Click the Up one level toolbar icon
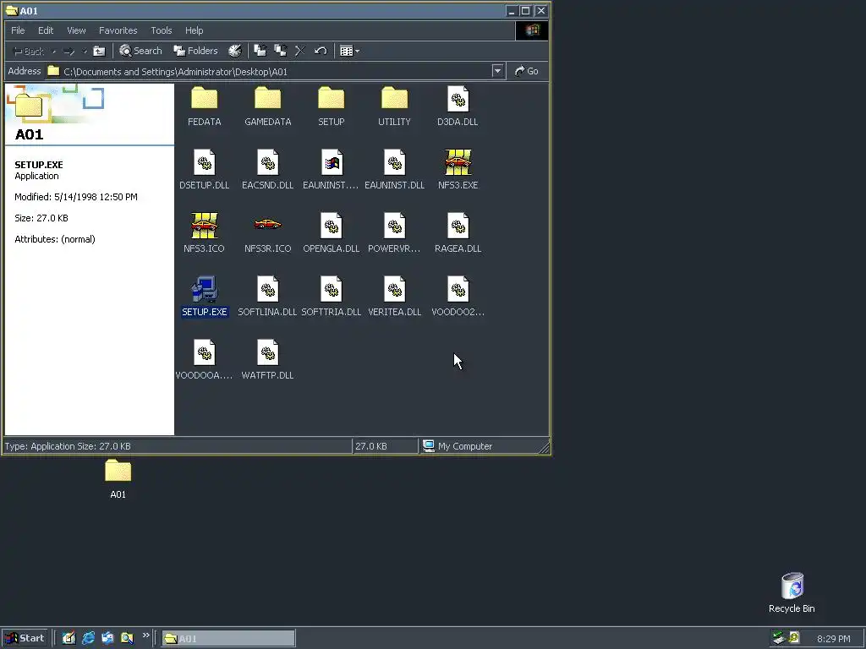Viewport: 866px width, 649px height. point(99,52)
